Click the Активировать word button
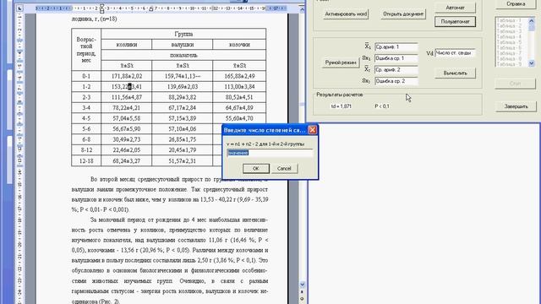 coord(346,14)
